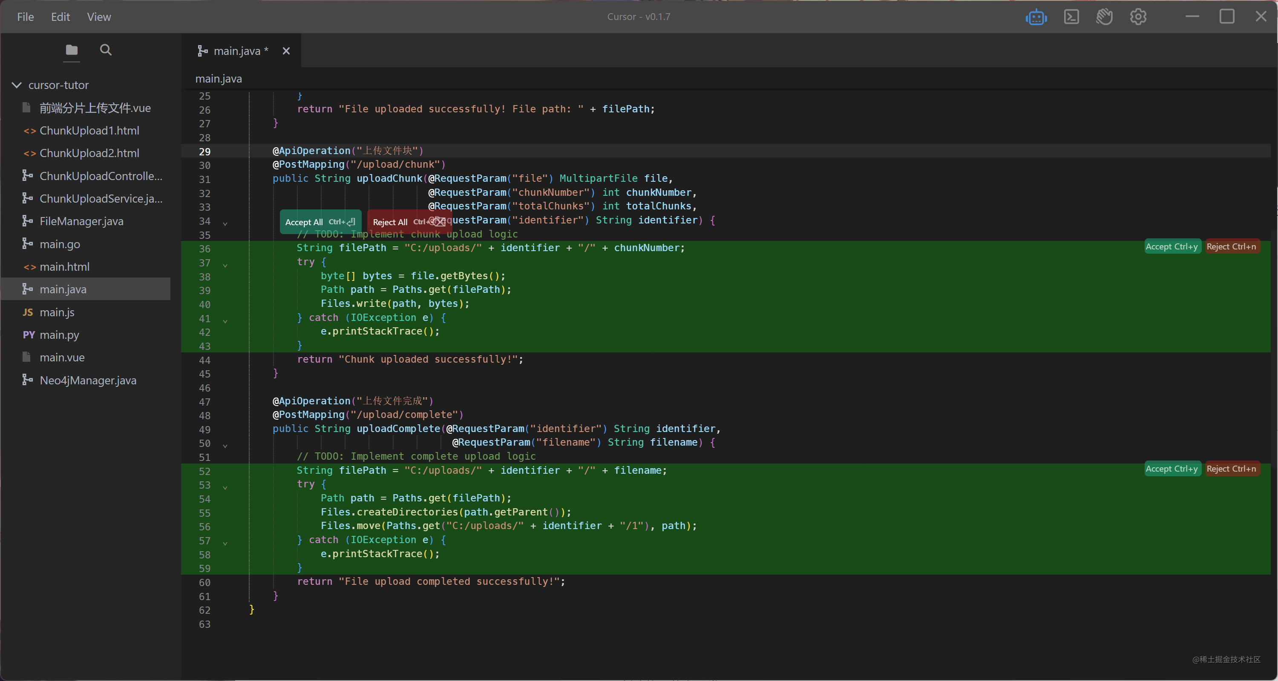Click the main.java breadcrumb label
The image size is (1278, 681).
coord(219,79)
